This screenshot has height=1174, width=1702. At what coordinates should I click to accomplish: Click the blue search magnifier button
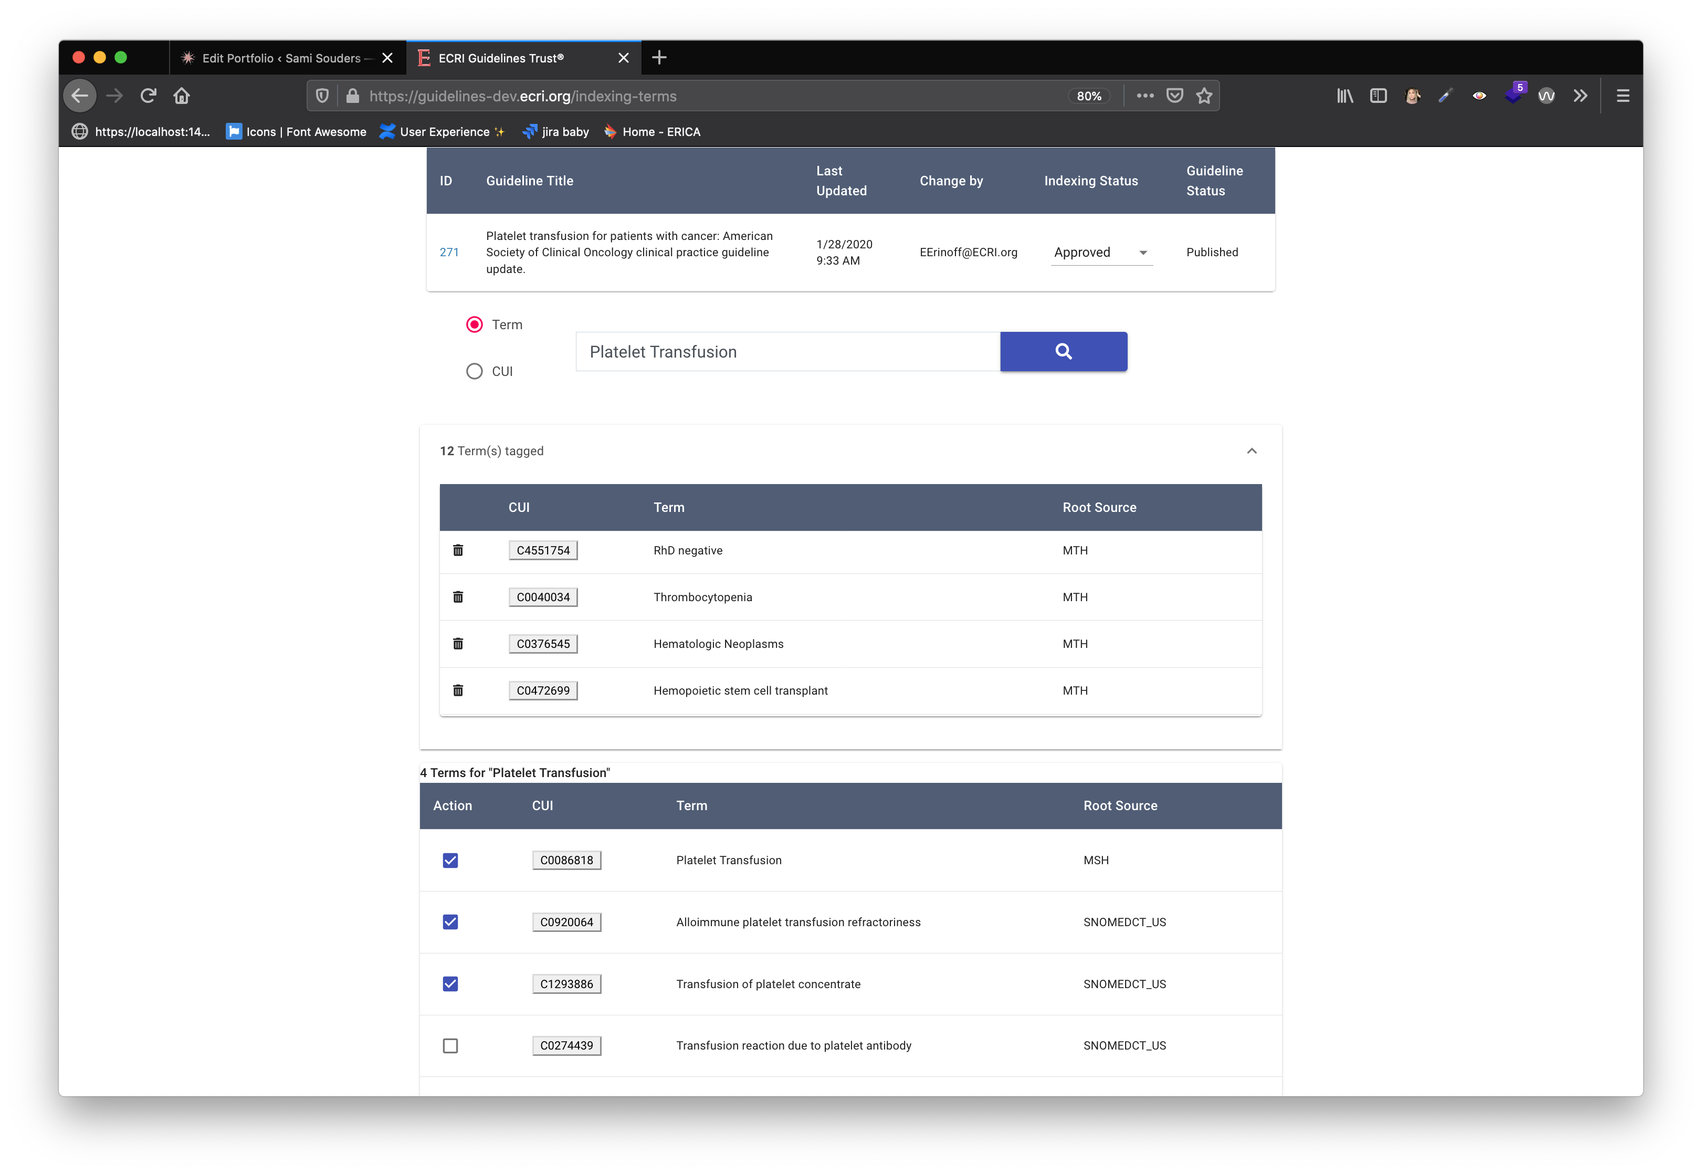click(1063, 352)
